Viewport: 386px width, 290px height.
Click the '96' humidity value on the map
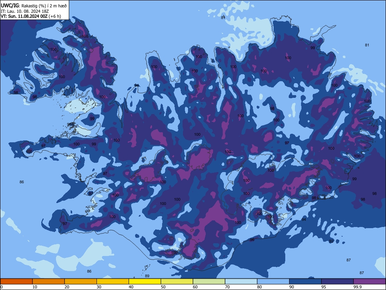click(x=252, y=240)
